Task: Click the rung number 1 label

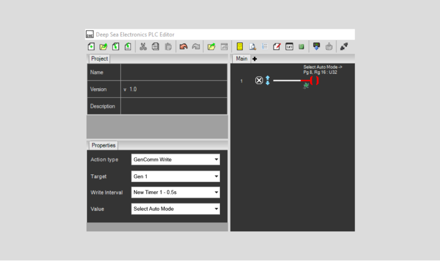Action: (x=242, y=81)
